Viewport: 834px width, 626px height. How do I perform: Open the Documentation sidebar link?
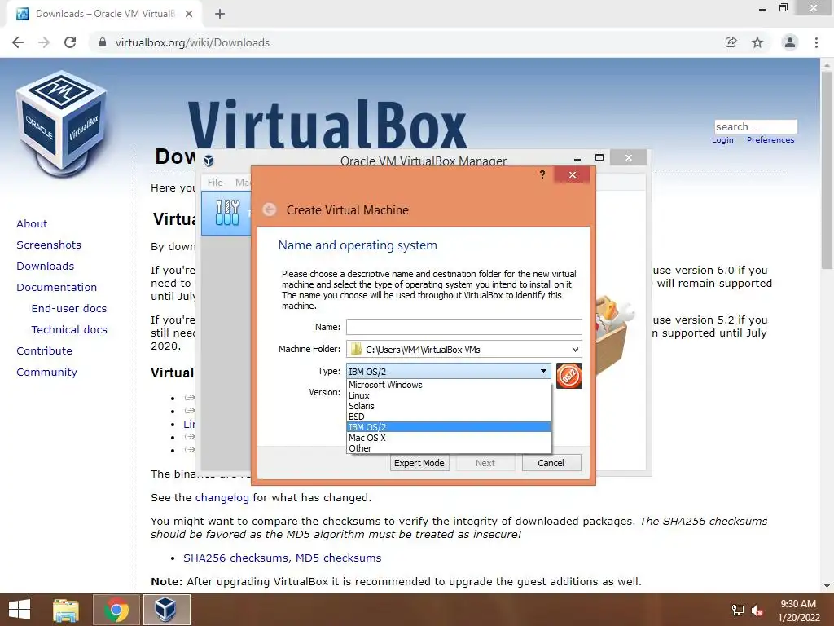(56, 288)
